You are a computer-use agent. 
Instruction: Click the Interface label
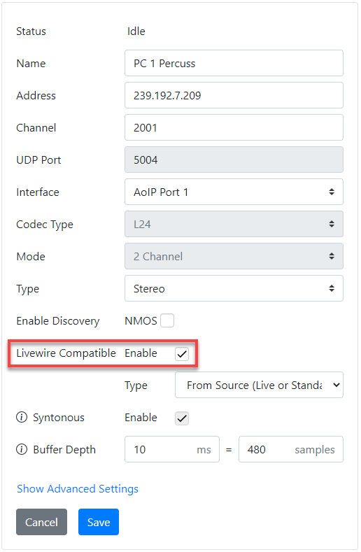click(38, 192)
